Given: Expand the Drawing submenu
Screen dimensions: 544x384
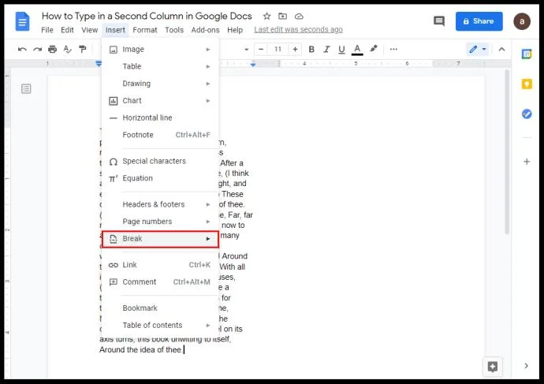Looking at the screenshot, I should pyautogui.click(x=160, y=84).
